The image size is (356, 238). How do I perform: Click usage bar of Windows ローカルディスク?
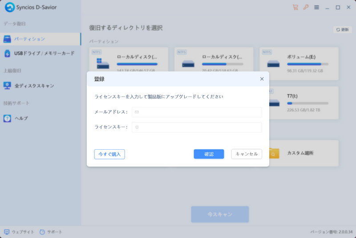(x=137, y=64)
